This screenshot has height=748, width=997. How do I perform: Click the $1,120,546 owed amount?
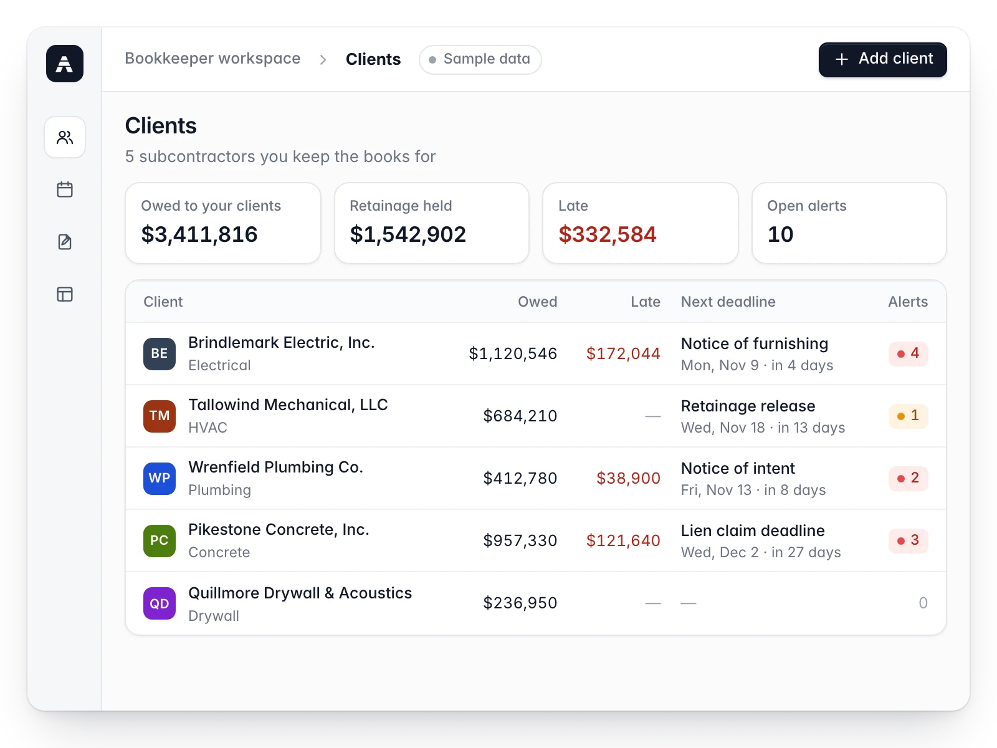click(x=513, y=353)
